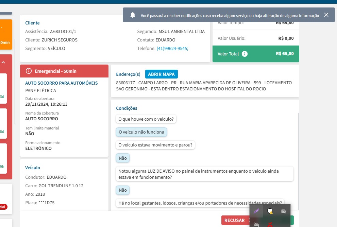The width and height of the screenshot is (337, 227).
Task: Select the orange 50min service card
Action: [6, 34]
